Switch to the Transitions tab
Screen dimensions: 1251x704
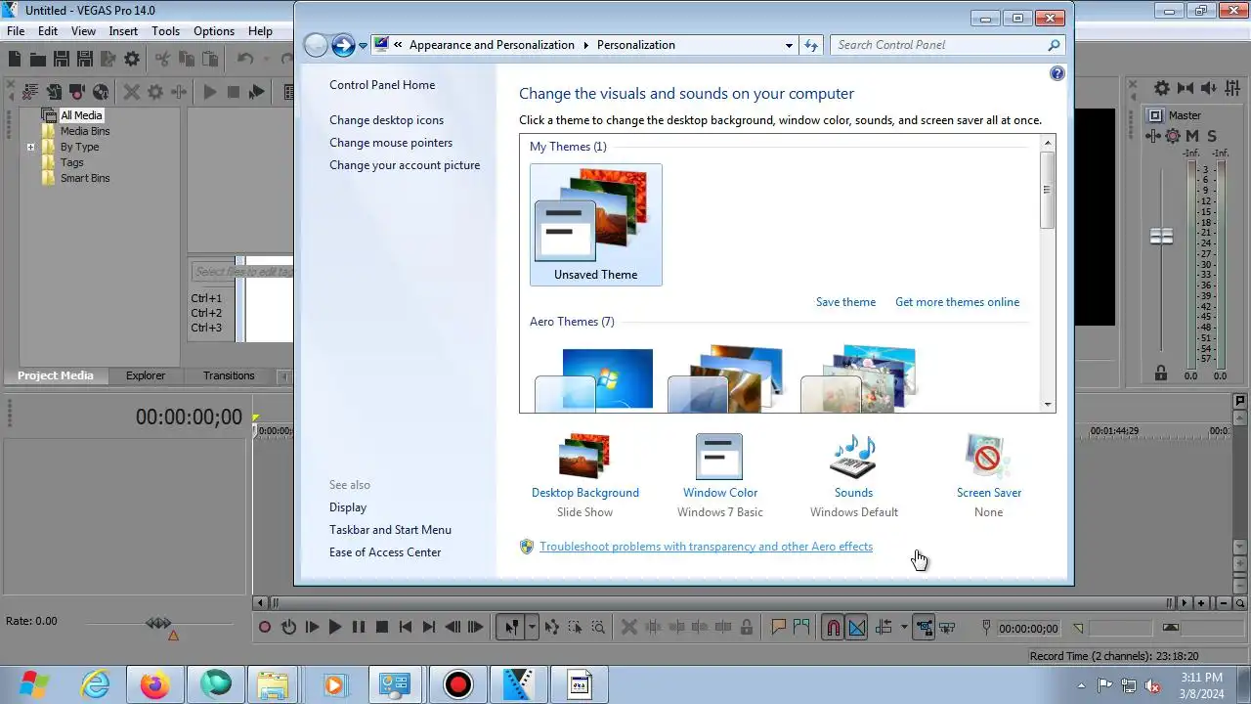tap(229, 375)
